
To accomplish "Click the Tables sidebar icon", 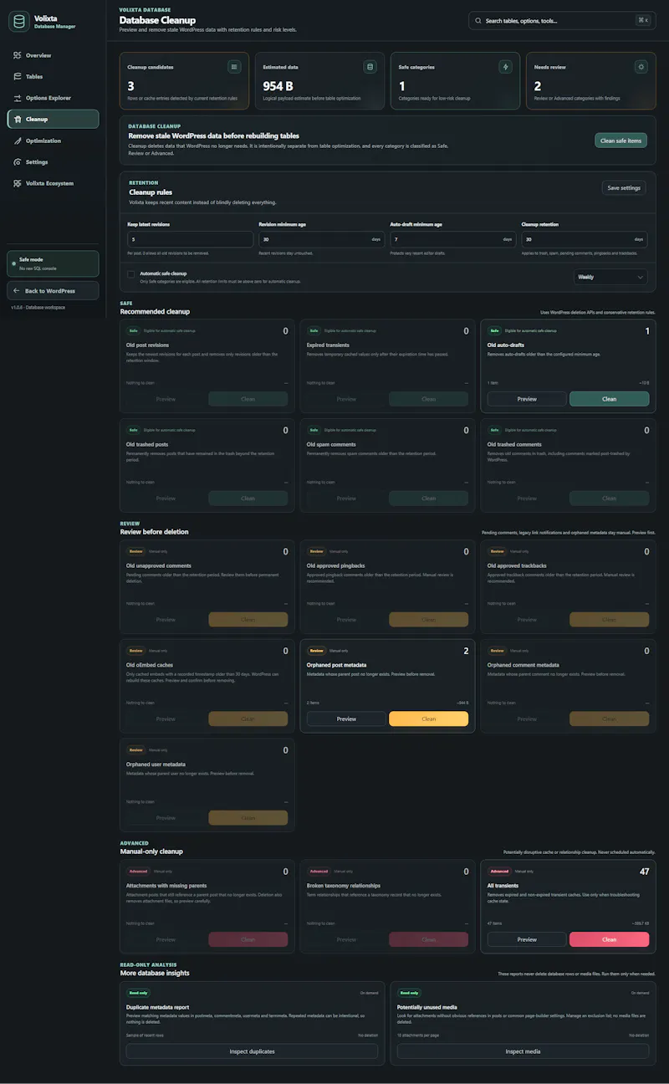I will tap(18, 76).
